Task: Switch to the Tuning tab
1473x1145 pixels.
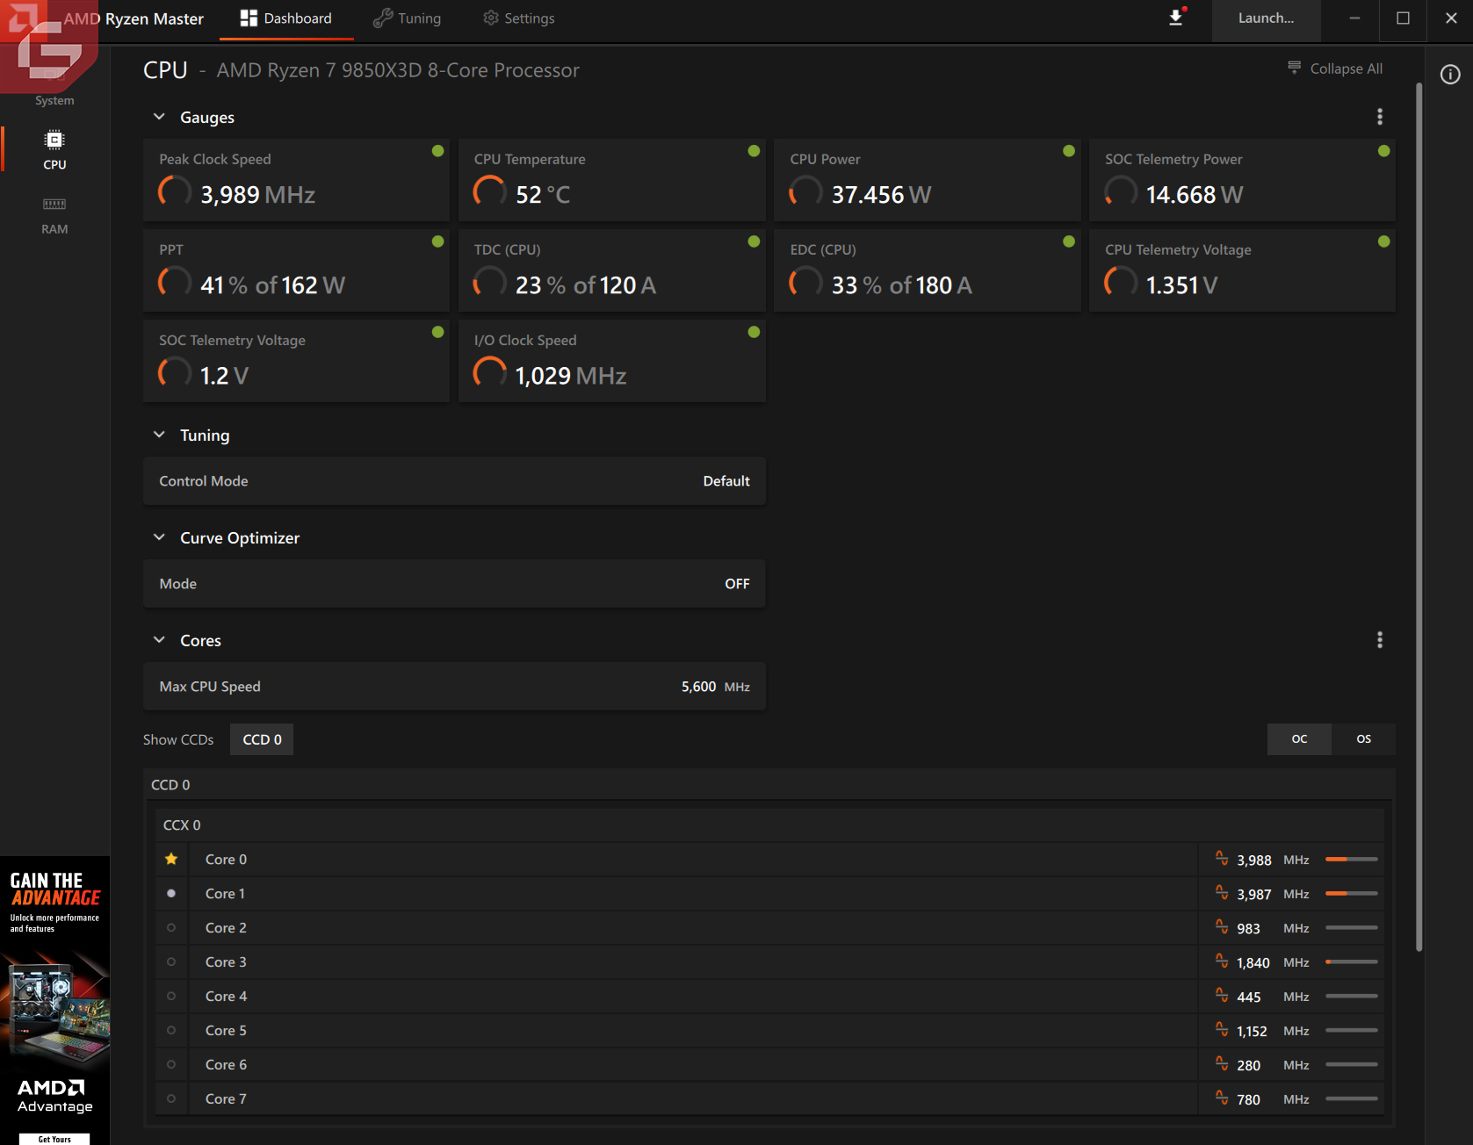Action: point(408,18)
